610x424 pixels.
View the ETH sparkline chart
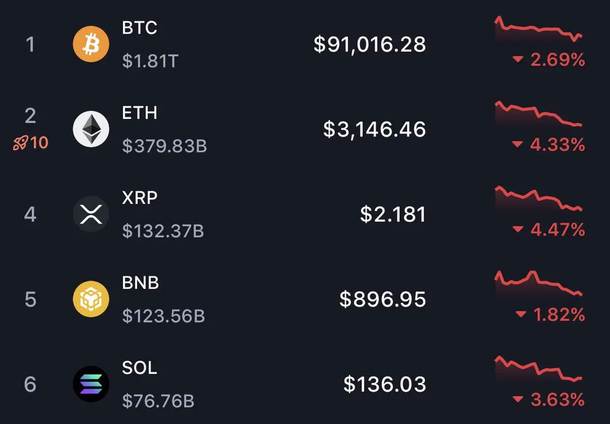click(539, 114)
